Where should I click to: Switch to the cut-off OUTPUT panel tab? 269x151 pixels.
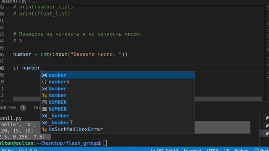click(x=37, y=108)
